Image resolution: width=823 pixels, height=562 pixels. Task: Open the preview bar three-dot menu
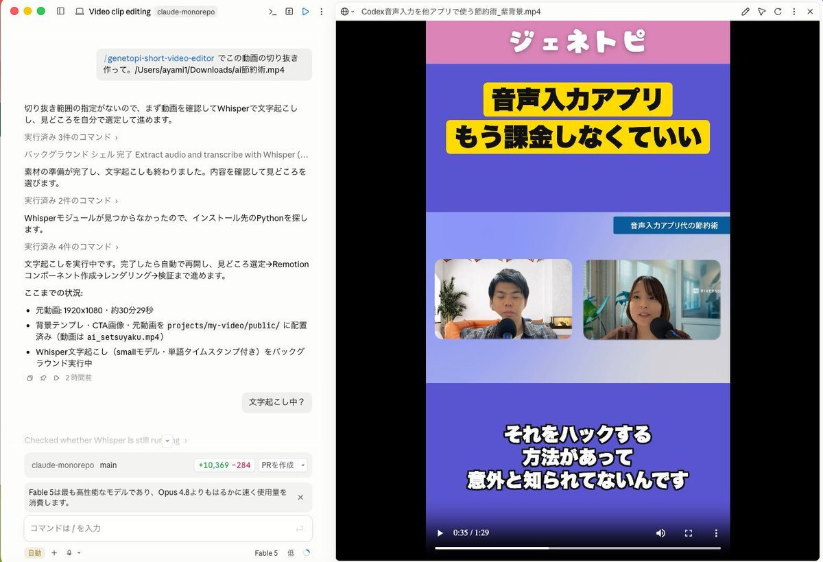click(x=794, y=12)
